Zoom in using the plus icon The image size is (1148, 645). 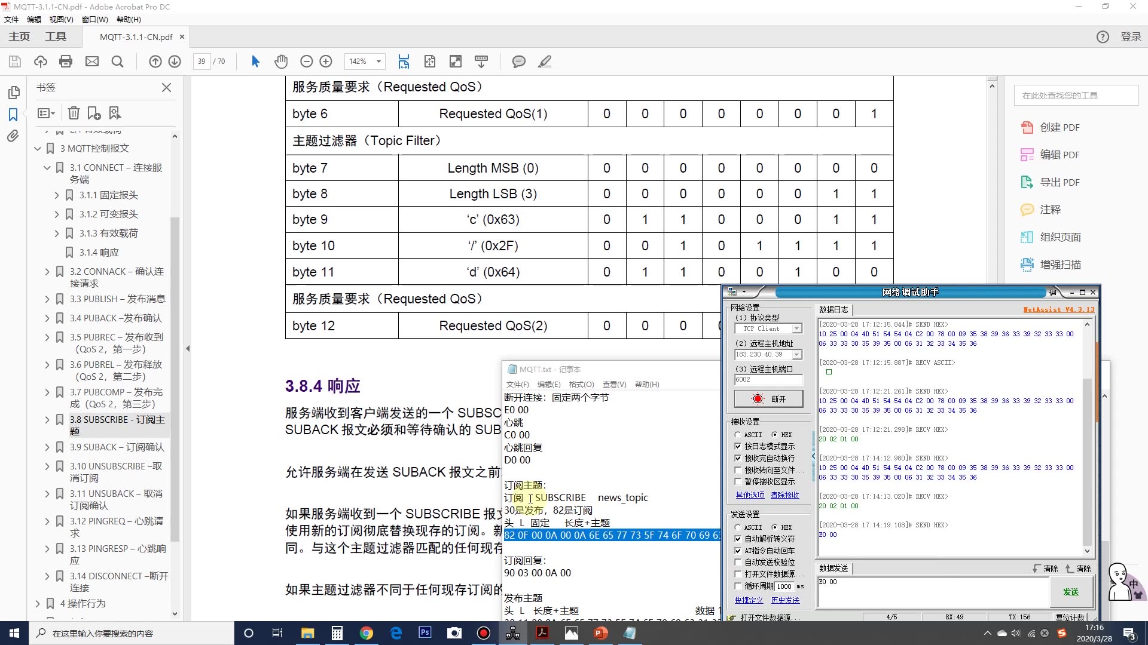tap(326, 62)
